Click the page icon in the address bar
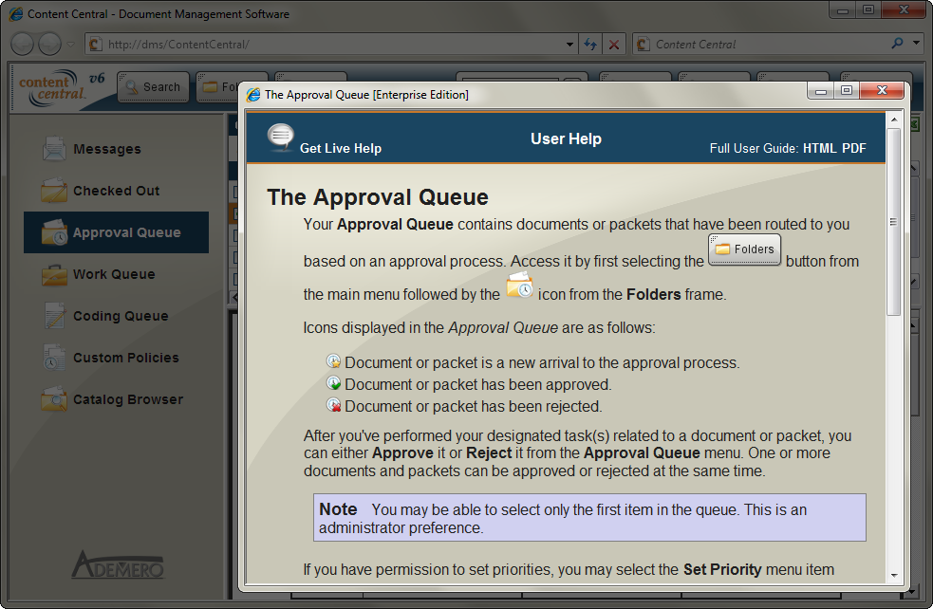 point(95,44)
